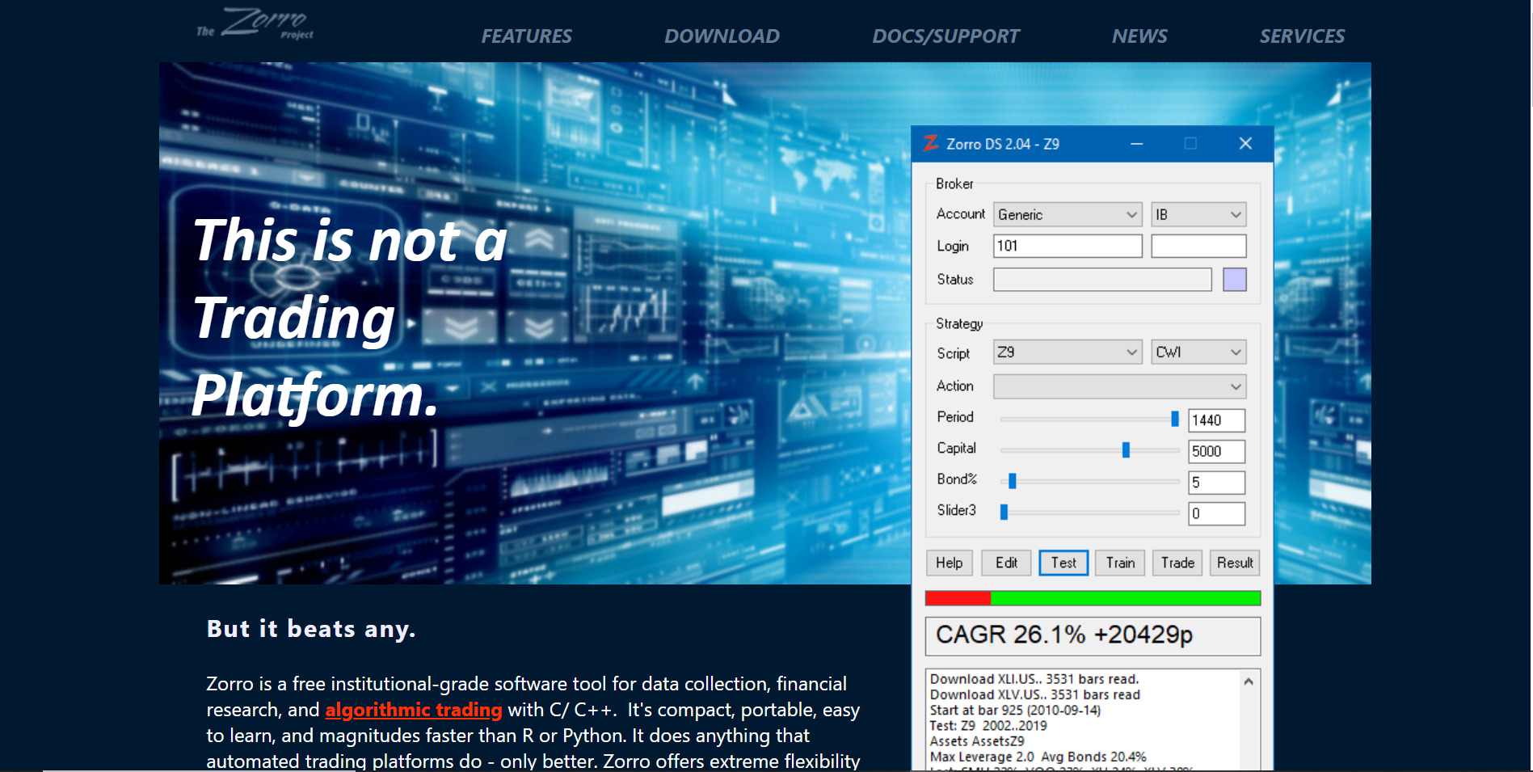Click the empty password field beside Login
Screen dimensions: 1533x772
click(x=1198, y=246)
